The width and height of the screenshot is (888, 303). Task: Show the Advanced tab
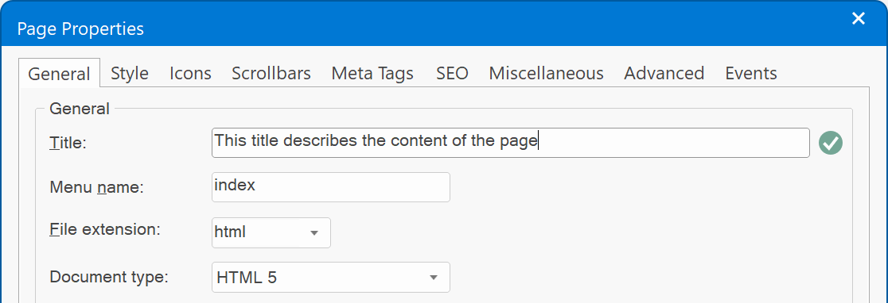(664, 73)
